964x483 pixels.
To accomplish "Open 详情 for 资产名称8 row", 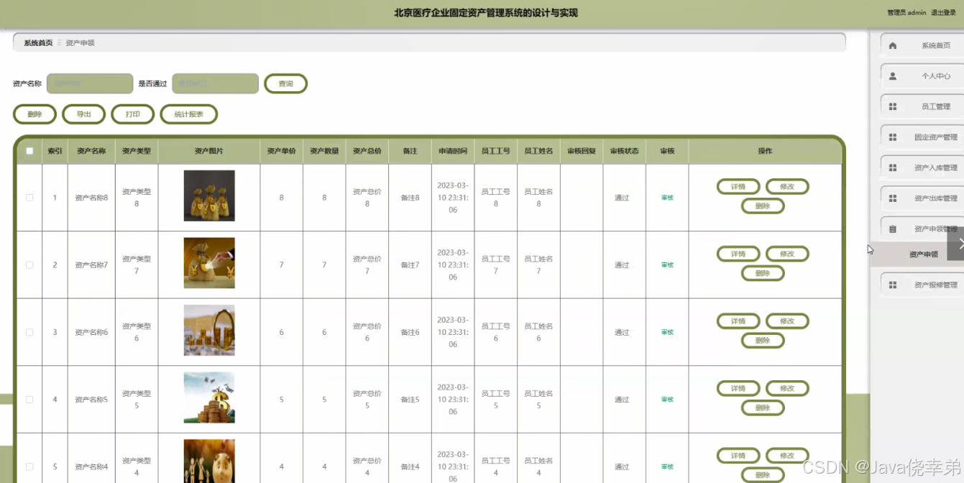I will (738, 187).
